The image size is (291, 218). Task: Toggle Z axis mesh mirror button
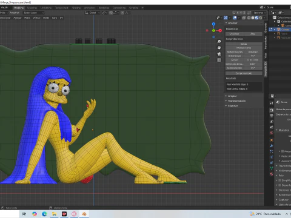[x=244, y=13]
